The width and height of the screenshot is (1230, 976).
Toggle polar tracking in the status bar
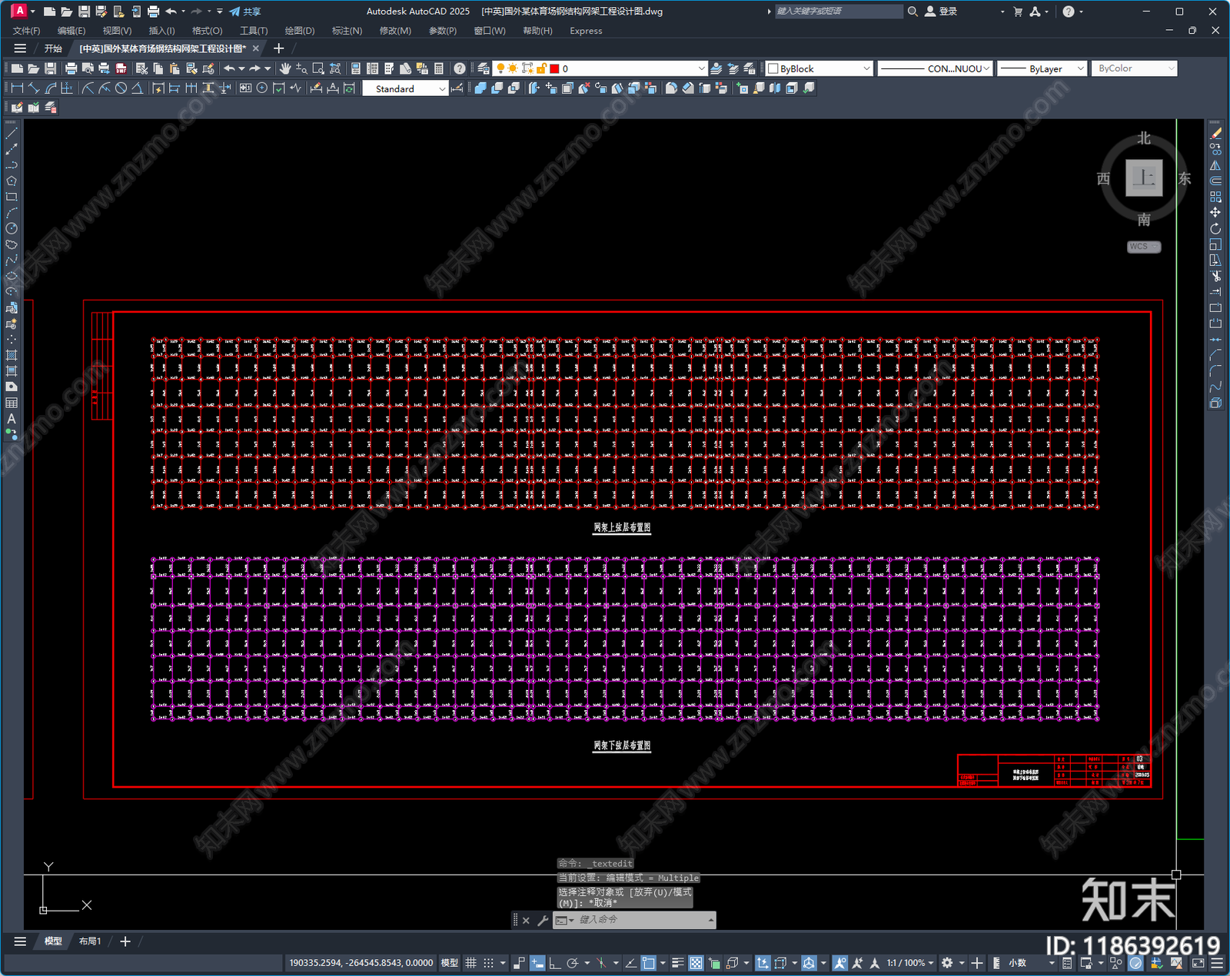tap(572, 963)
